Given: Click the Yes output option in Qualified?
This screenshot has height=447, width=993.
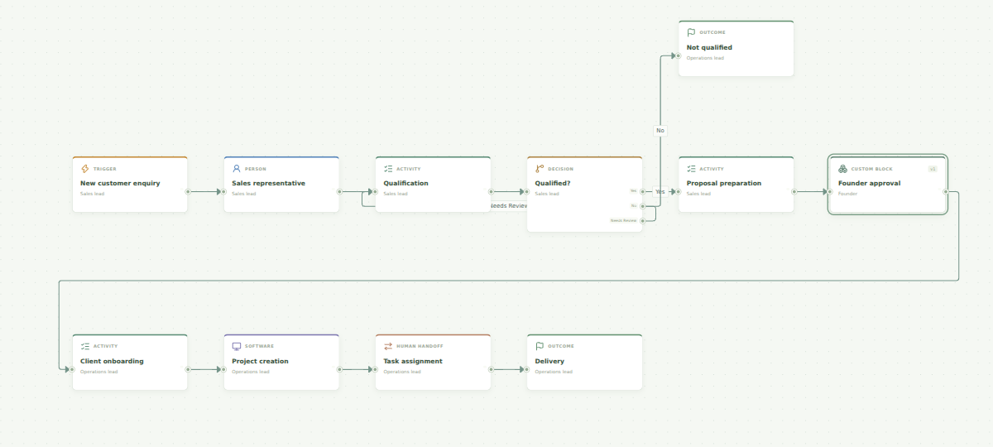Looking at the screenshot, I should point(633,190).
